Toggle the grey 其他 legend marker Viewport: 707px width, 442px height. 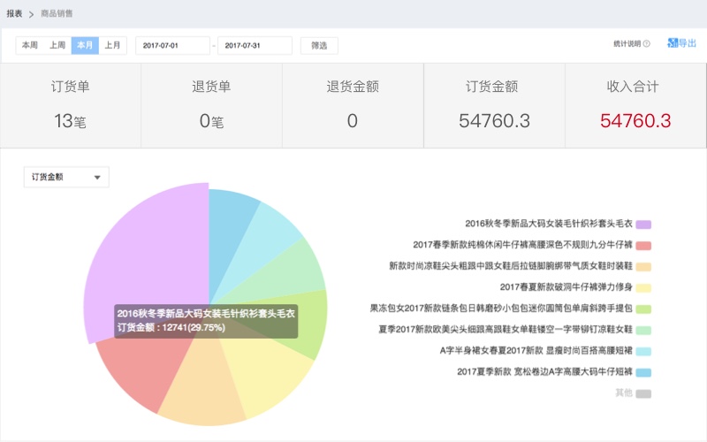pyautogui.click(x=643, y=393)
